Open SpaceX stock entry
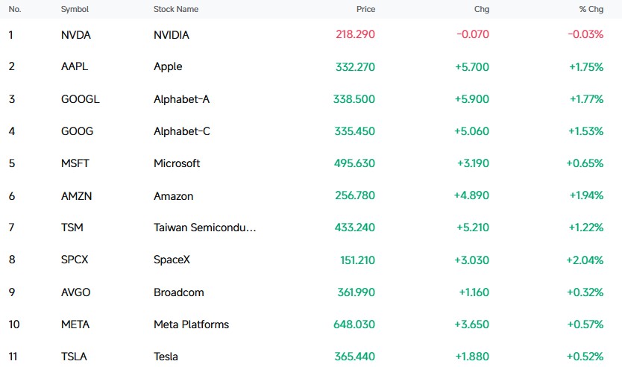Screen dimensions: 622x367 (172, 260)
